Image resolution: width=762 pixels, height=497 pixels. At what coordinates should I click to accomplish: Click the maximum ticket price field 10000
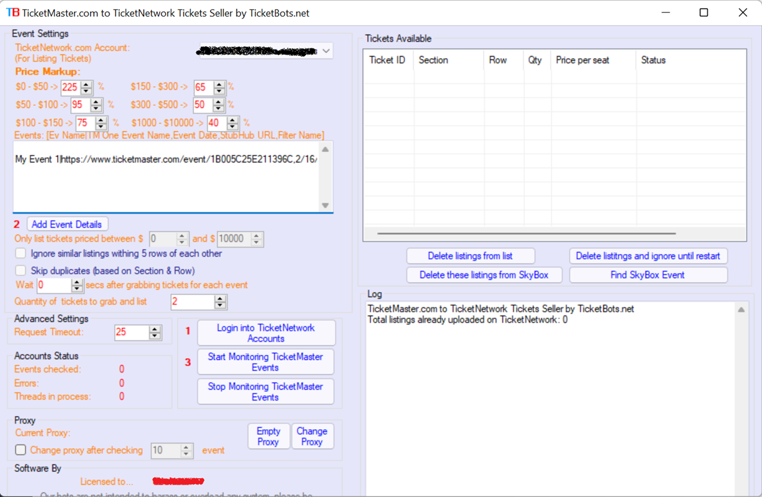pos(233,239)
